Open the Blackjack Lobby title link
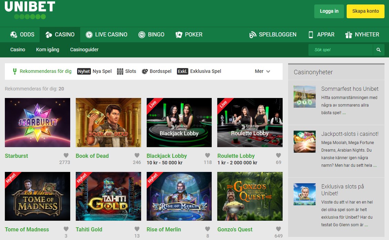The height and width of the screenshot is (240, 389). (167, 156)
